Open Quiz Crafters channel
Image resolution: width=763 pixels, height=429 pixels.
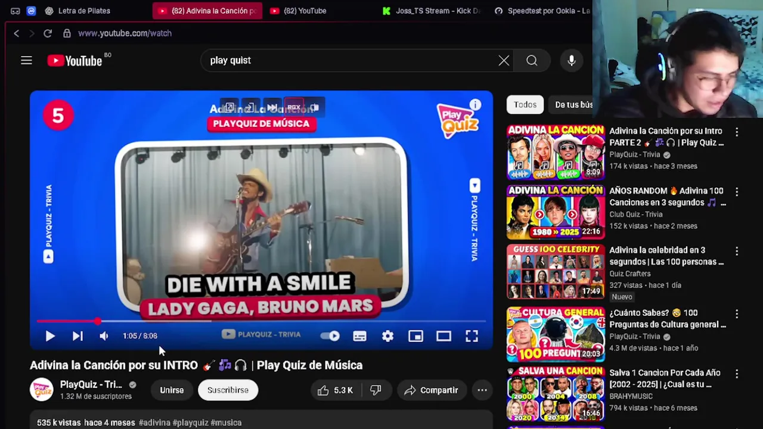[x=630, y=273]
